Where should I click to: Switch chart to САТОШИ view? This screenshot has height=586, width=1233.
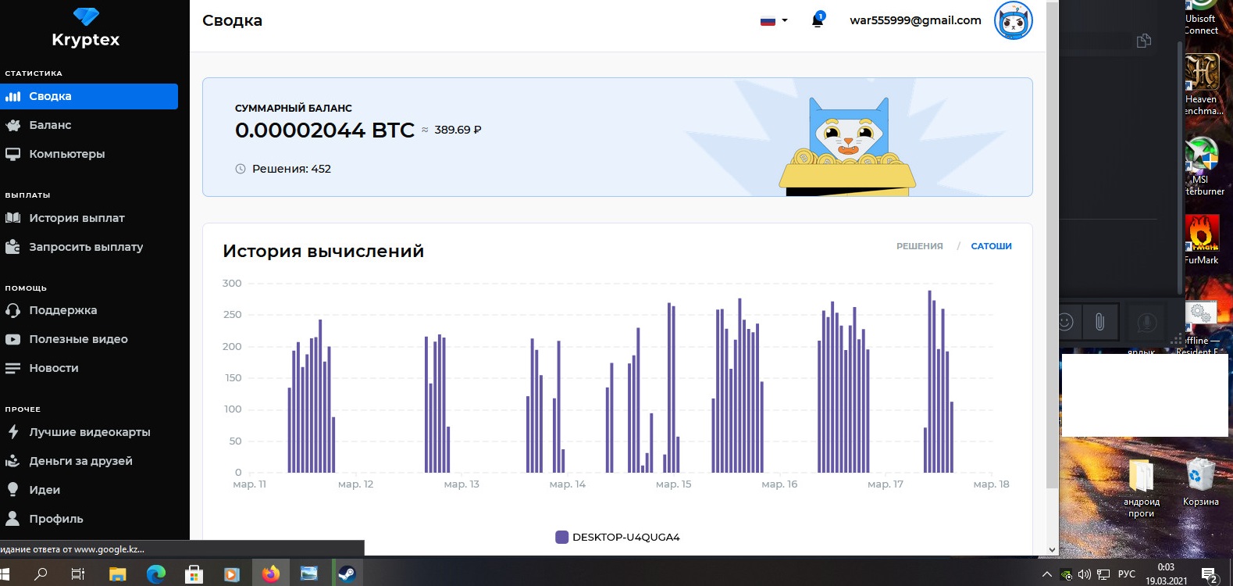pos(991,246)
